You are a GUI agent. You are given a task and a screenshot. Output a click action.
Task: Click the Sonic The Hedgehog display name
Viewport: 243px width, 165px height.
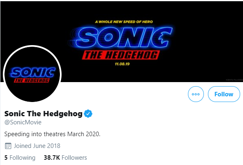click(x=43, y=114)
